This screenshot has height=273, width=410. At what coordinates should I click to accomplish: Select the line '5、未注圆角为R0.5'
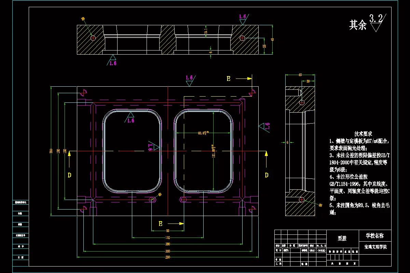(x=359, y=205)
